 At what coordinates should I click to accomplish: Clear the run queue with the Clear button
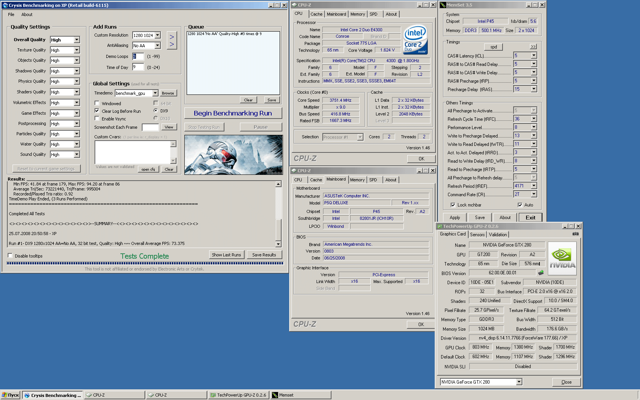click(x=248, y=100)
